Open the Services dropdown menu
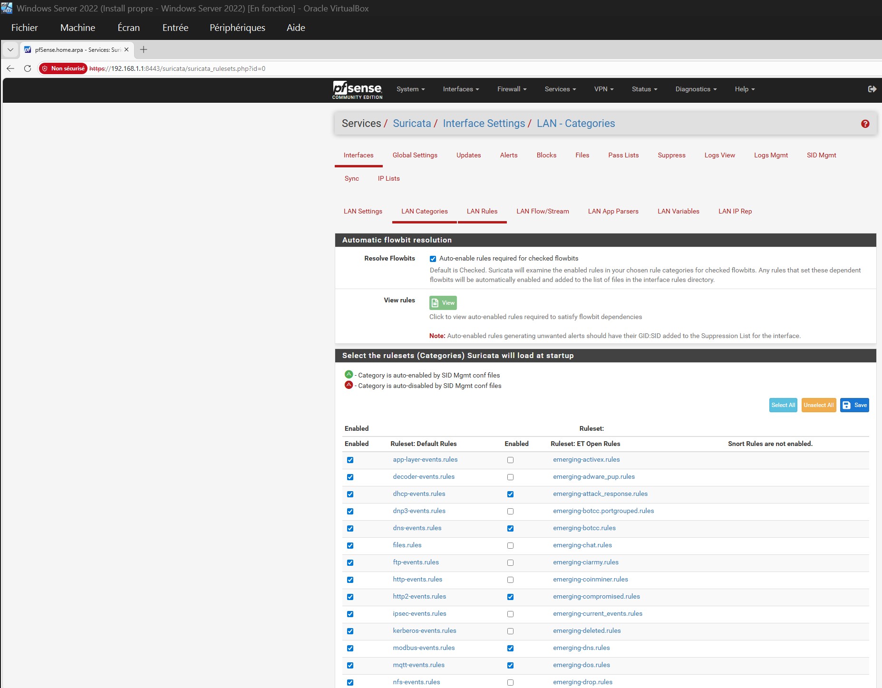Screen dimensions: 882x688 coord(560,89)
